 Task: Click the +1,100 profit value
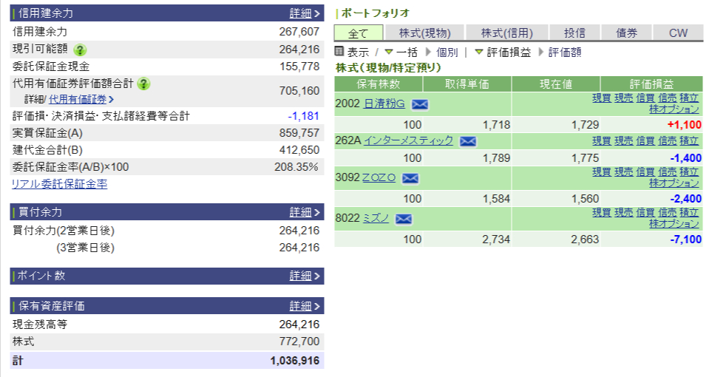pyautogui.click(x=685, y=125)
